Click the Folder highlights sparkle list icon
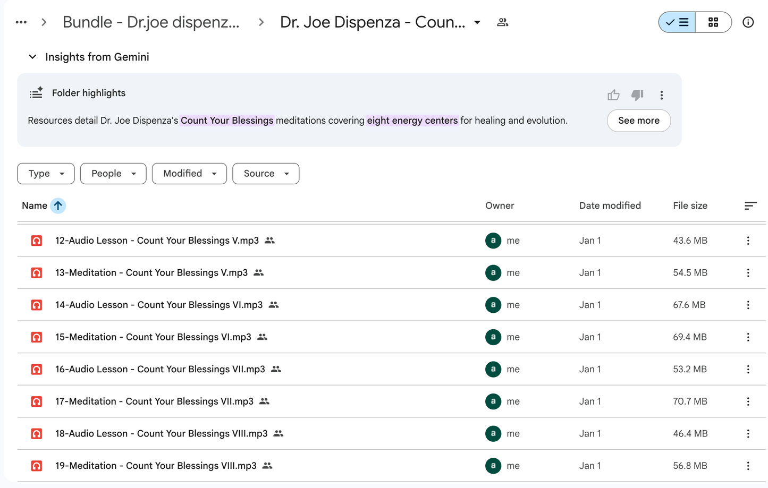 (x=36, y=93)
